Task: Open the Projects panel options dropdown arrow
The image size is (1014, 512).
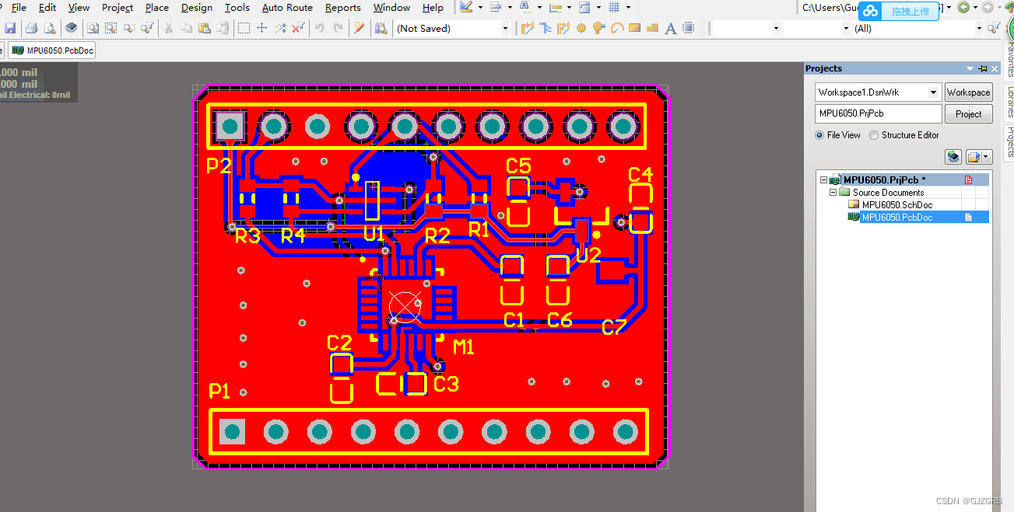Action: (970, 68)
